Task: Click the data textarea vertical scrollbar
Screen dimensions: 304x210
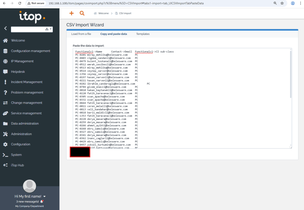Action: pos(291,74)
